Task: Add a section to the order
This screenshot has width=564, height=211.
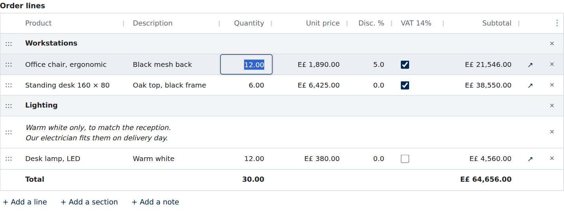Action: 89,202
